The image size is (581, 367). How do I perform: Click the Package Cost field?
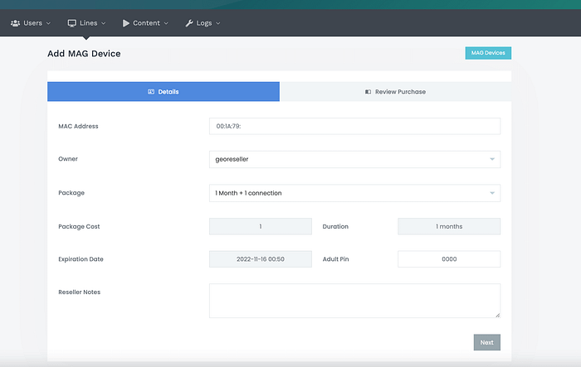pos(261,226)
